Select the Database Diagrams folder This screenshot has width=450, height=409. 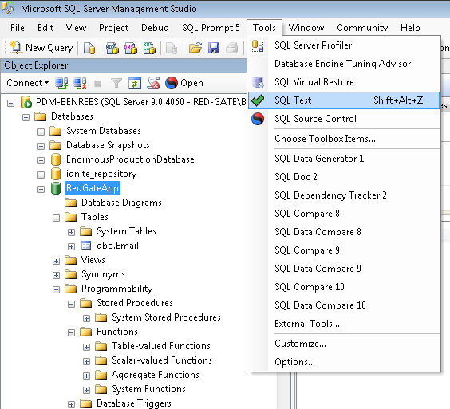click(x=121, y=203)
